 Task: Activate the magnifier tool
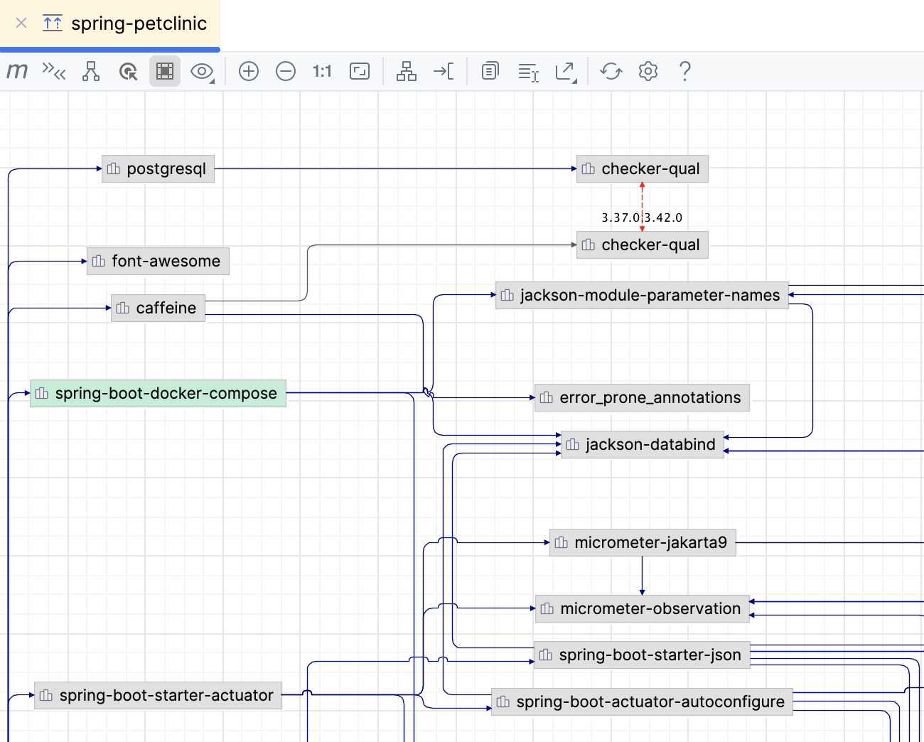pos(128,71)
